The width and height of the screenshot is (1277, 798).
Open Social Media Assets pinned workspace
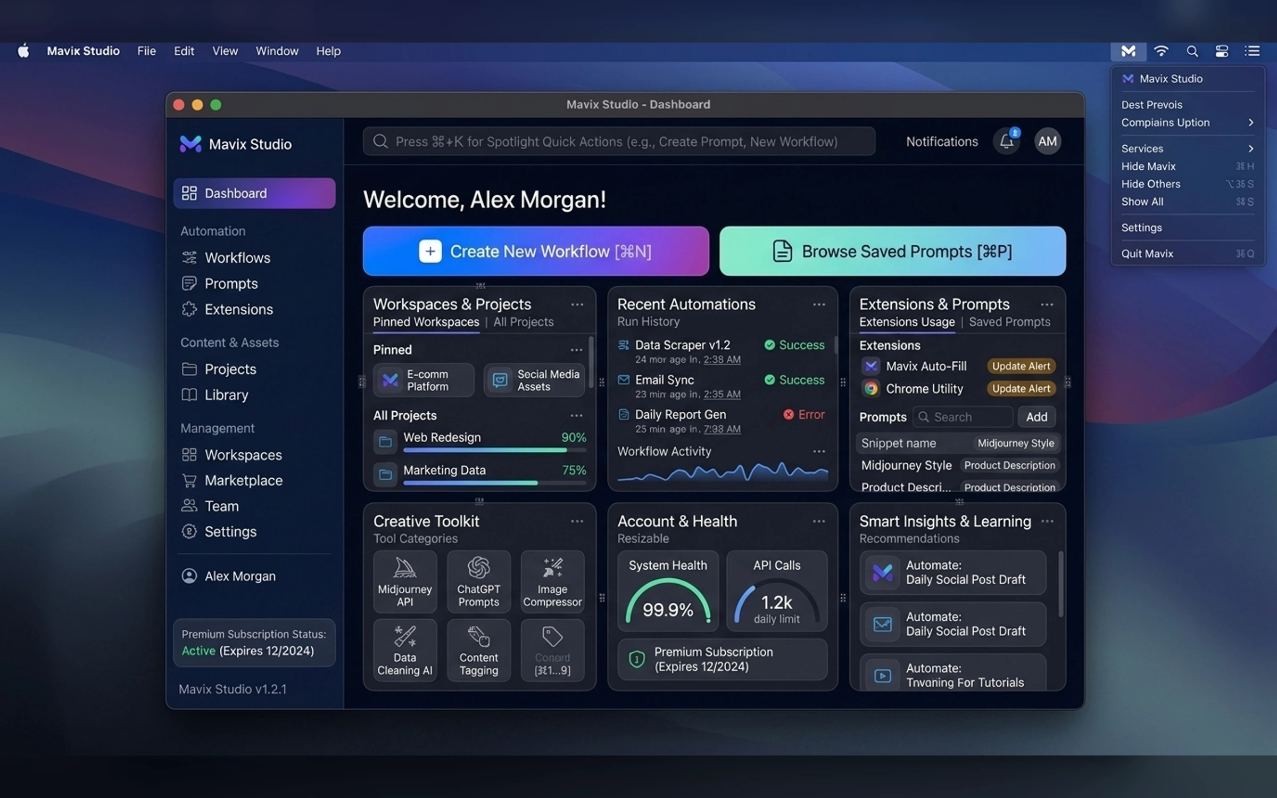tap(534, 380)
